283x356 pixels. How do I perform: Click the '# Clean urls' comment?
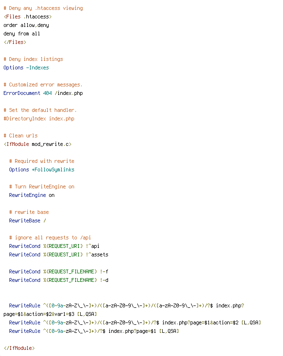[20, 136]
